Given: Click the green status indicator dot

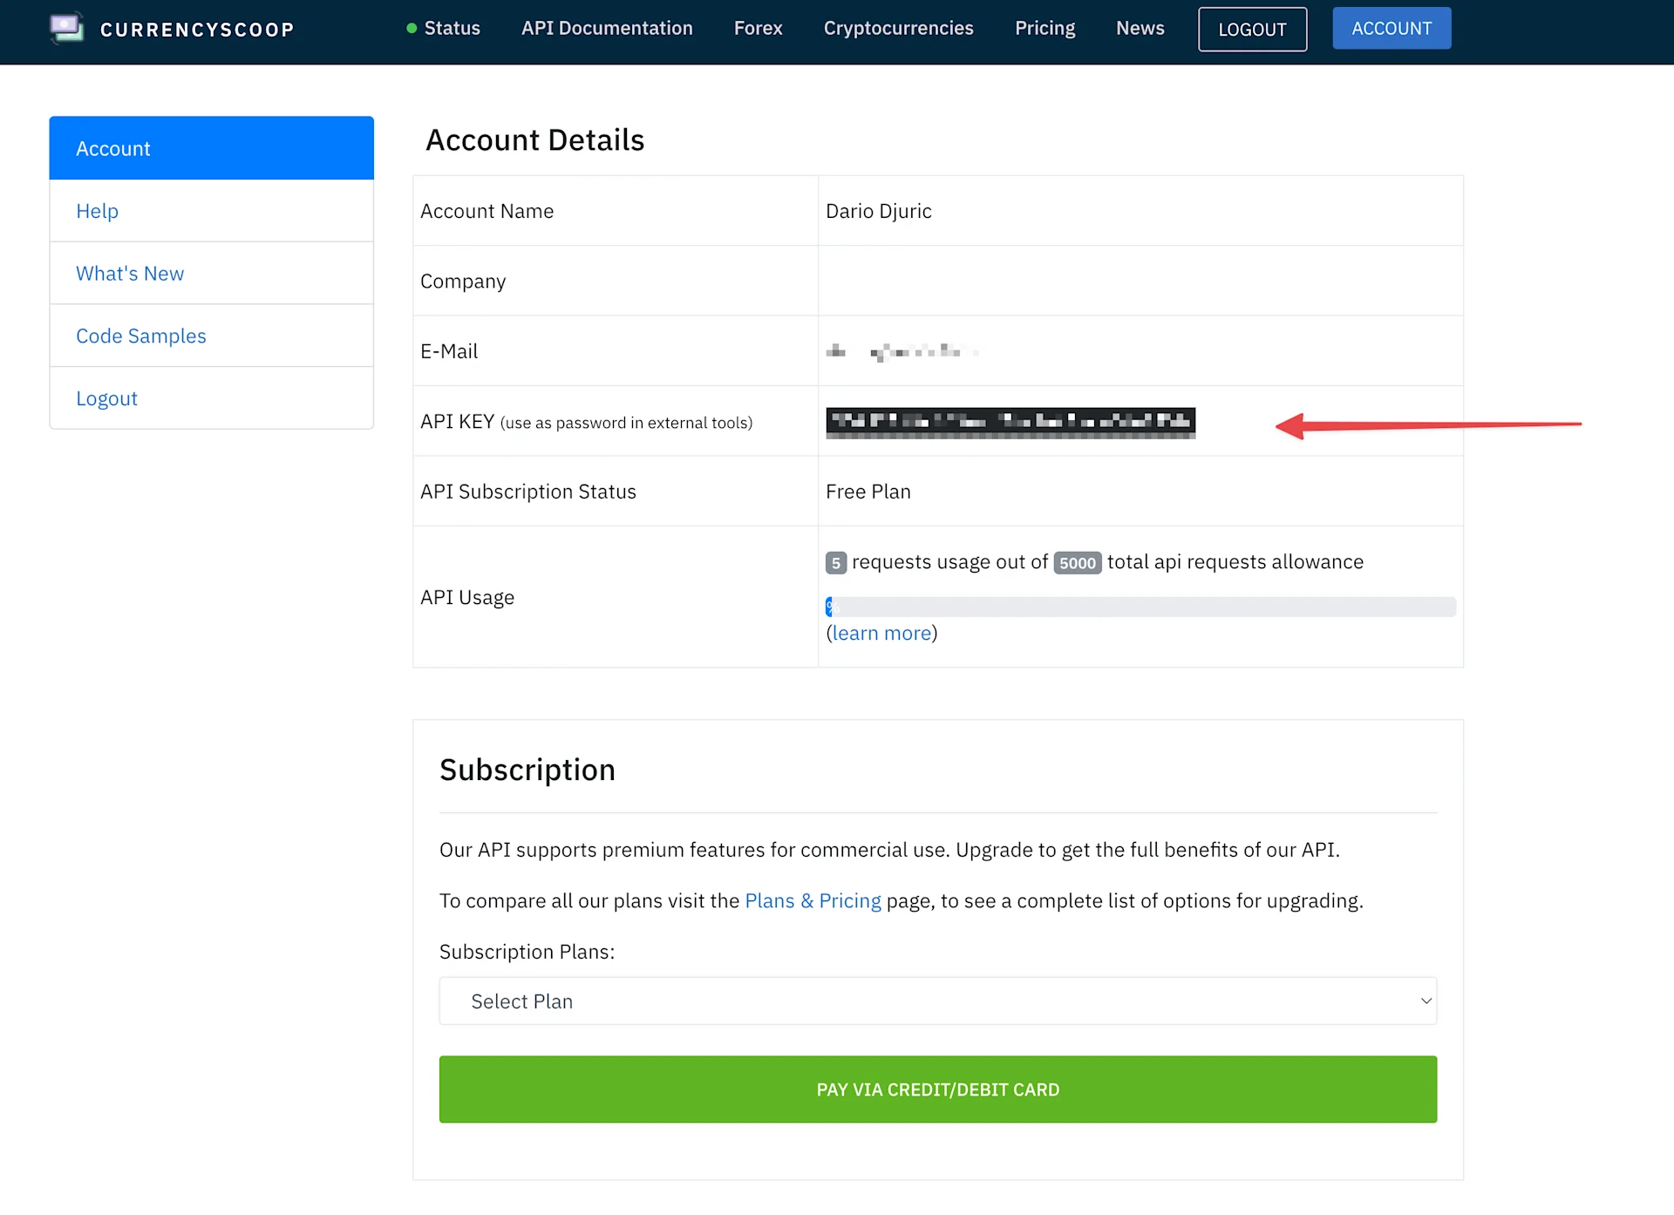Looking at the screenshot, I should click(412, 28).
